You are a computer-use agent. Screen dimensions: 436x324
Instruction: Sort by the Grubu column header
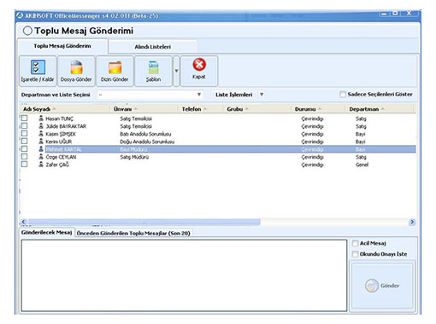[257, 109]
